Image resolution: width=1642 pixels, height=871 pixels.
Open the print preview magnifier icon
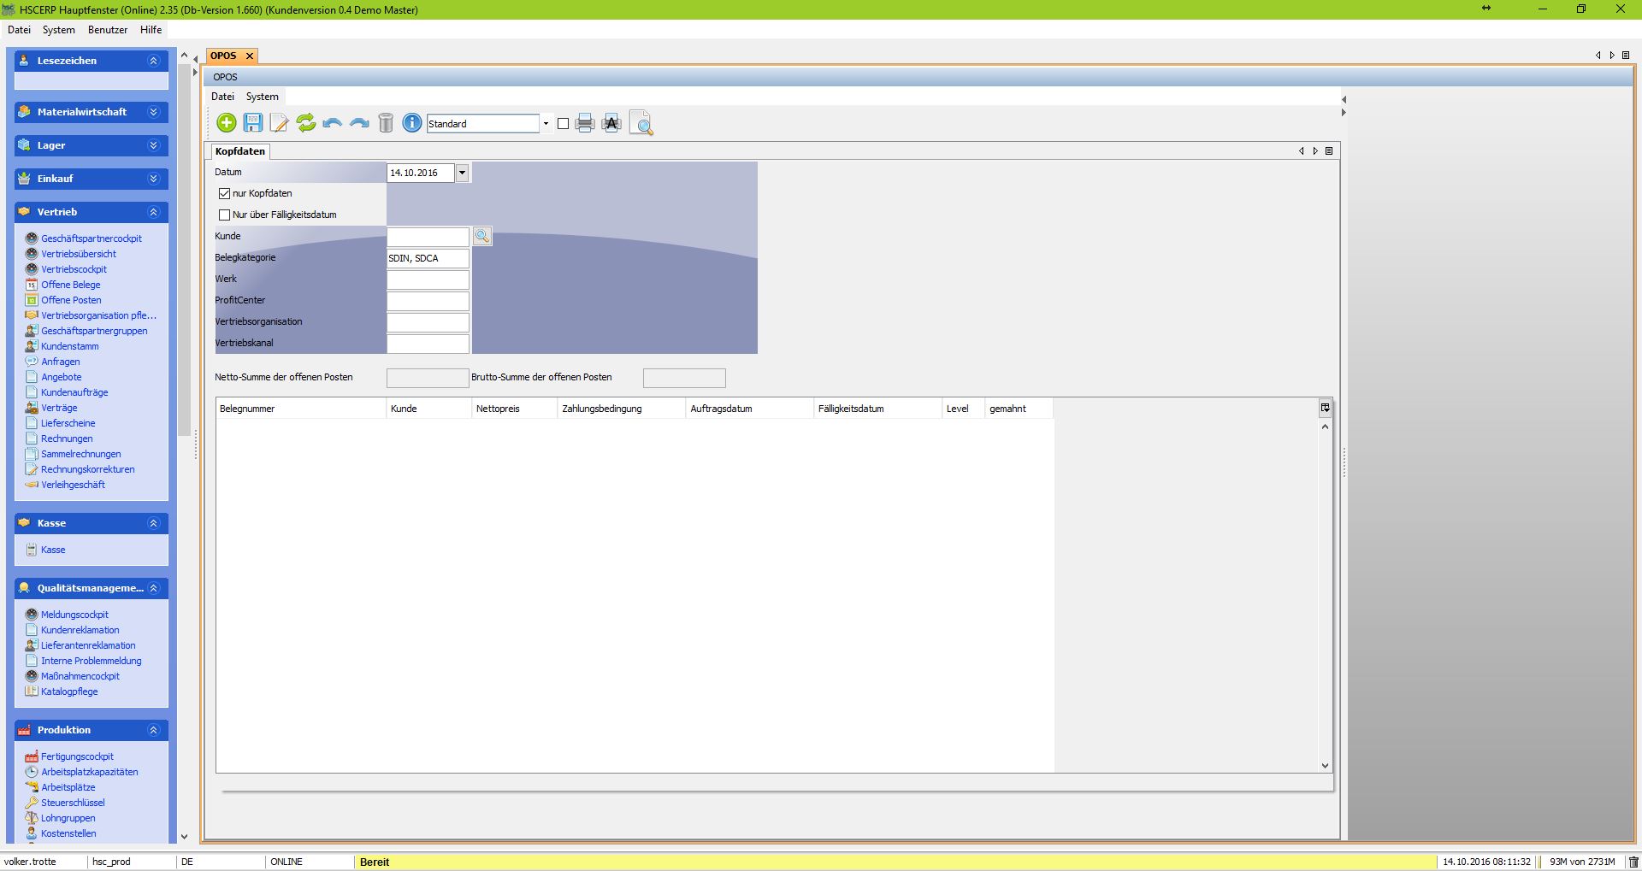[x=641, y=124]
